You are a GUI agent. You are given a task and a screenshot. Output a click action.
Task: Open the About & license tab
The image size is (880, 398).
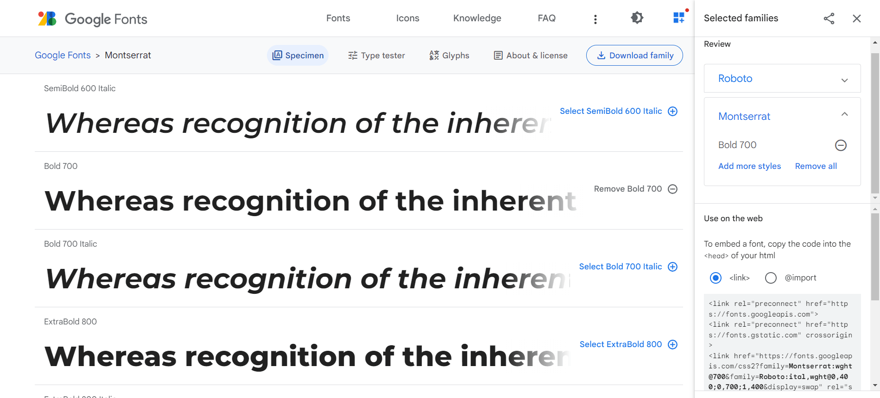531,56
